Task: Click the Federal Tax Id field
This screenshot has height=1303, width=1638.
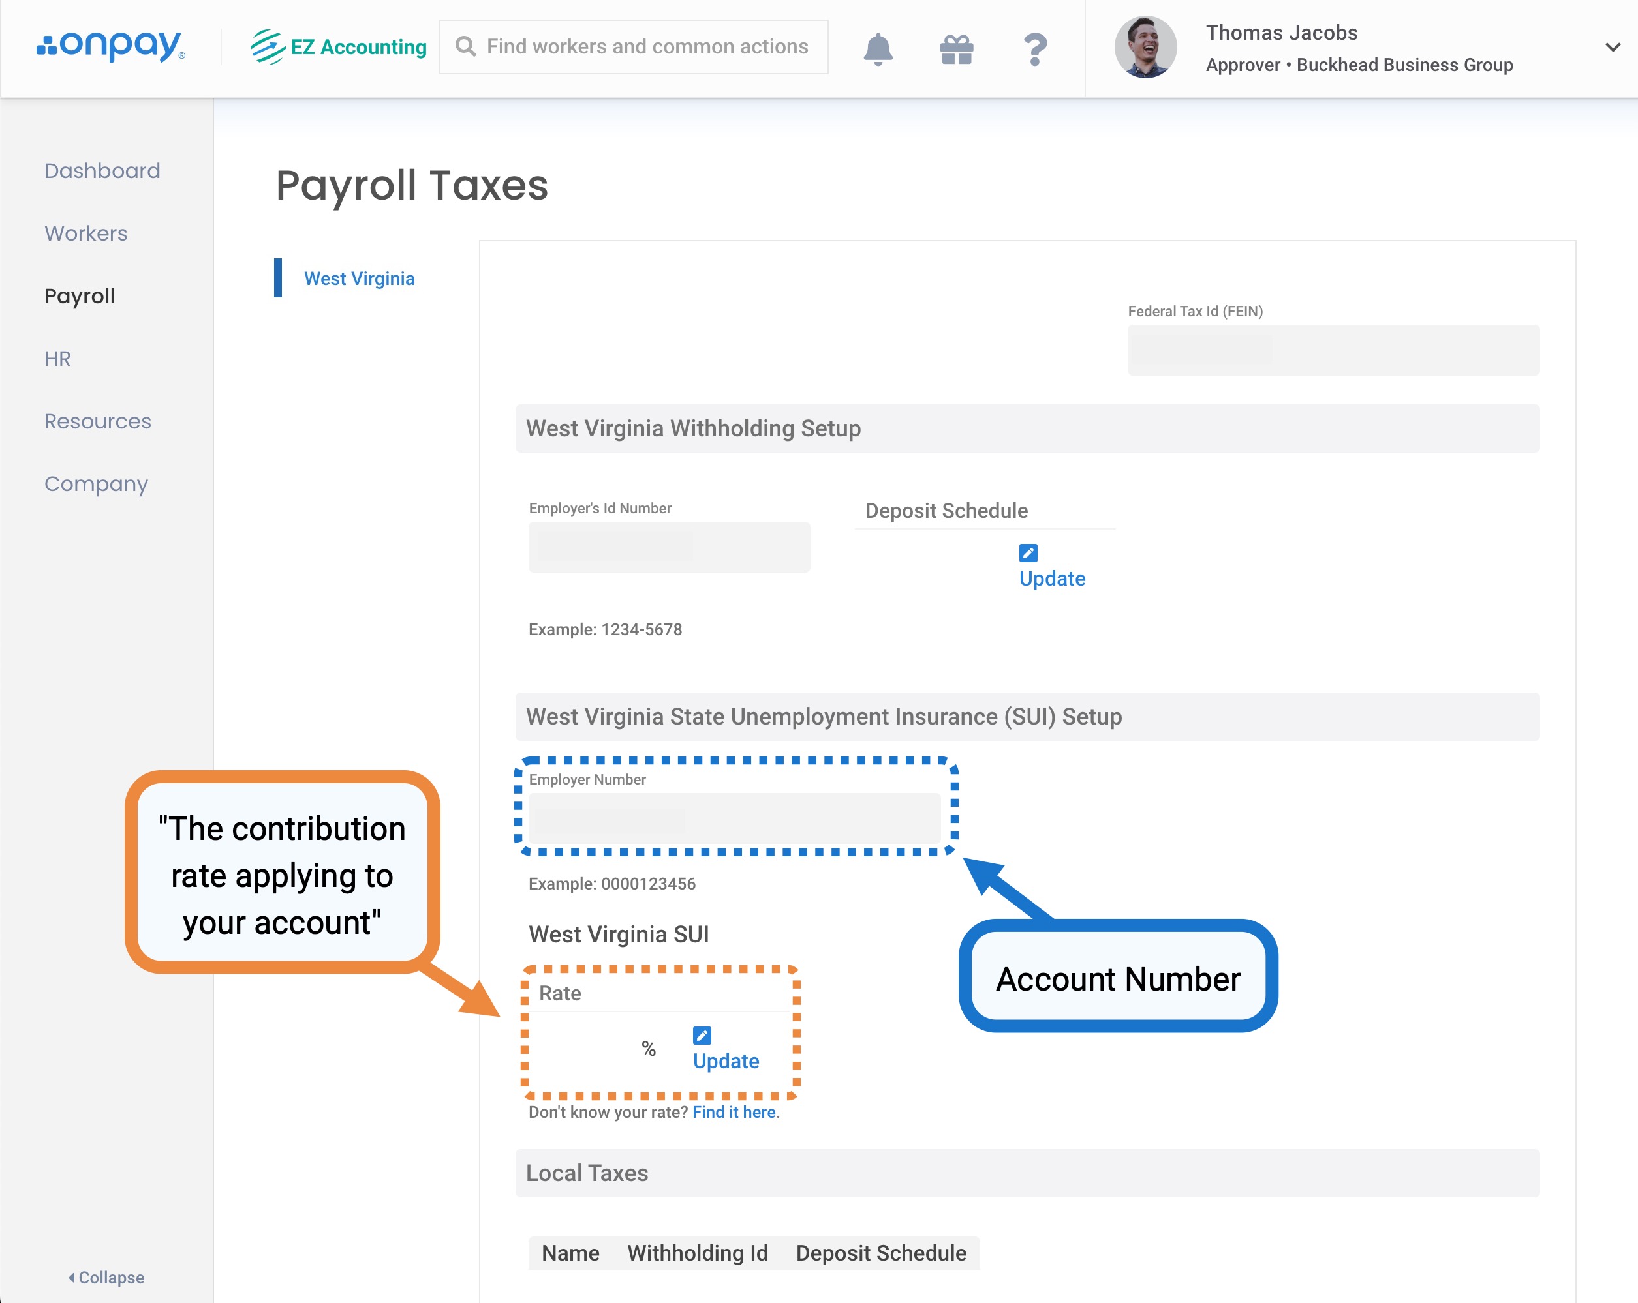Action: [1333, 350]
